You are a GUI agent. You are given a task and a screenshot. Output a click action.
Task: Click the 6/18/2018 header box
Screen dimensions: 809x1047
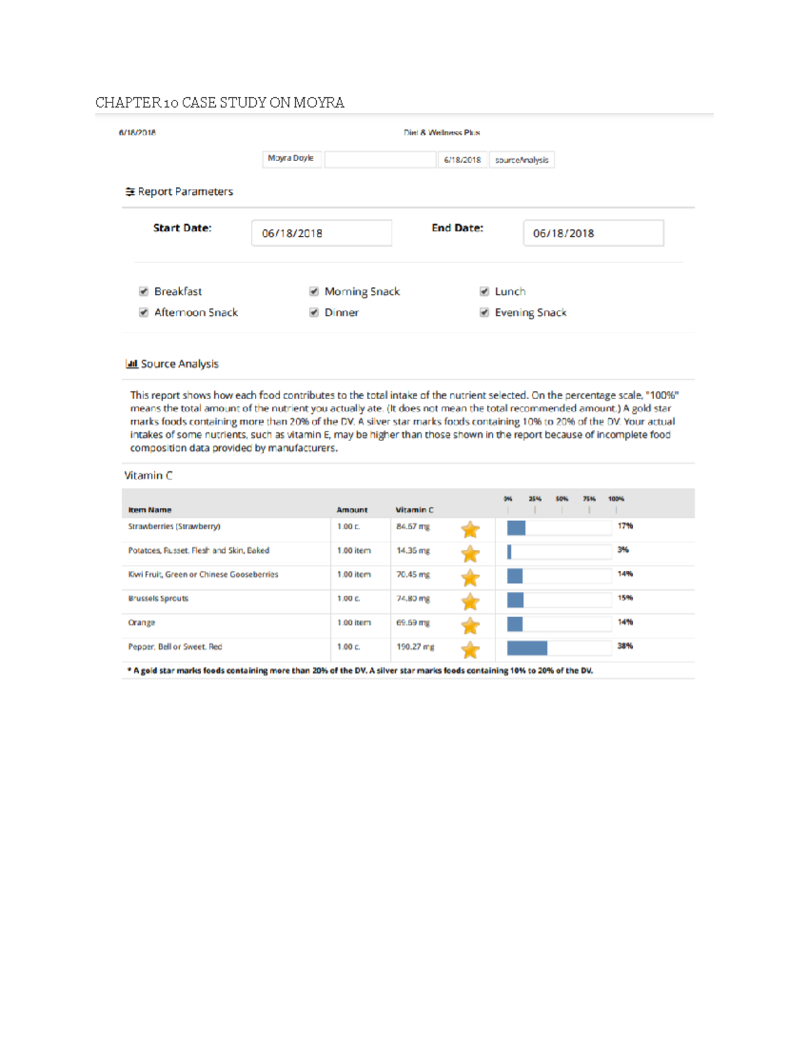coord(462,160)
